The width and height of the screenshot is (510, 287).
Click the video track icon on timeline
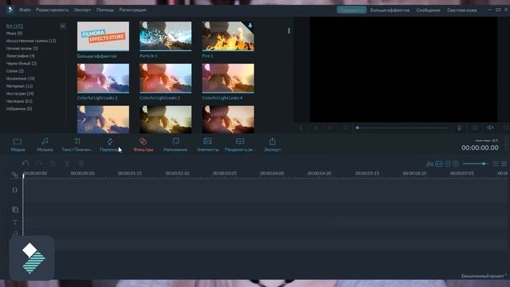15,190
